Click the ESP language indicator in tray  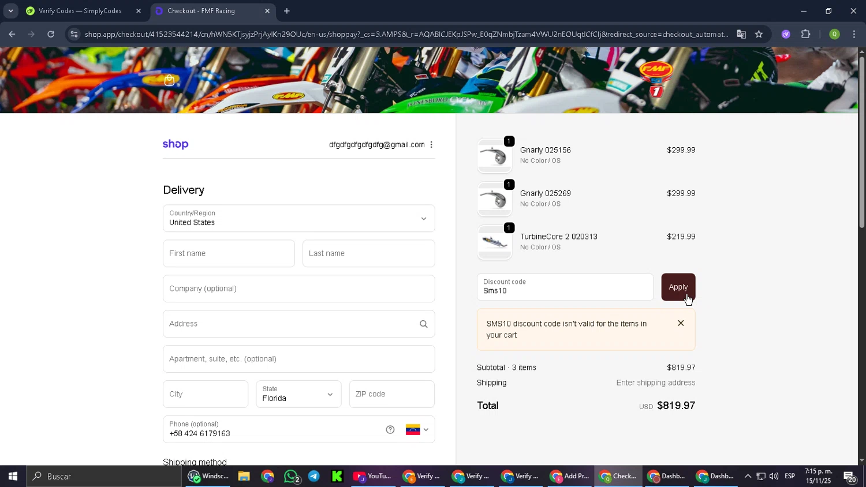click(790, 476)
